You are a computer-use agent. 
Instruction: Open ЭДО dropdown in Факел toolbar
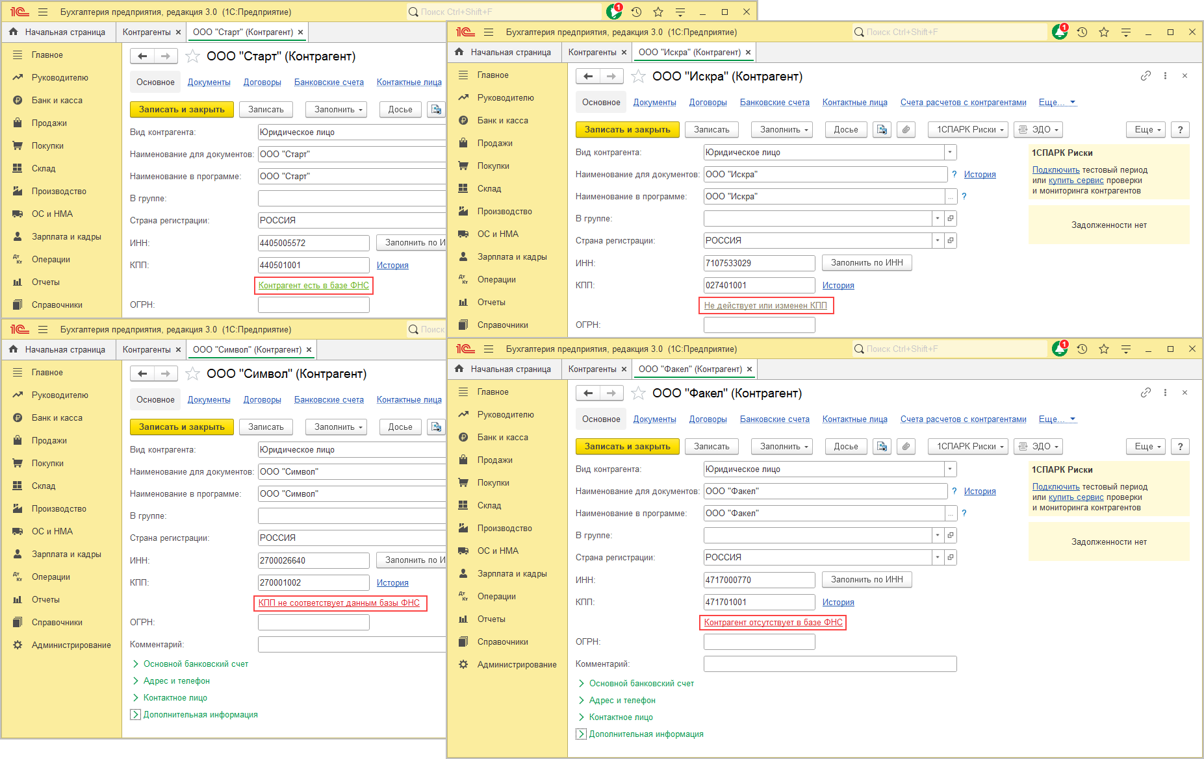pos(1038,447)
